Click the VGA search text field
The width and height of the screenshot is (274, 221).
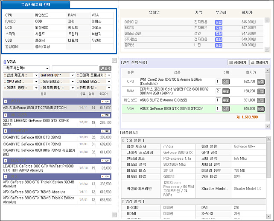(x=75, y=68)
